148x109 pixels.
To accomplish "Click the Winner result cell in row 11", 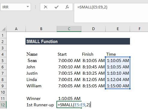I will point(69,98).
